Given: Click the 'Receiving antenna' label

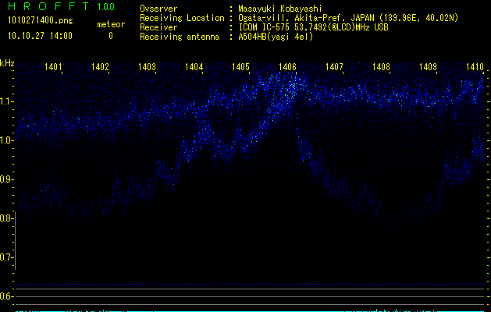Looking at the screenshot, I should click(x=180, y=37).
